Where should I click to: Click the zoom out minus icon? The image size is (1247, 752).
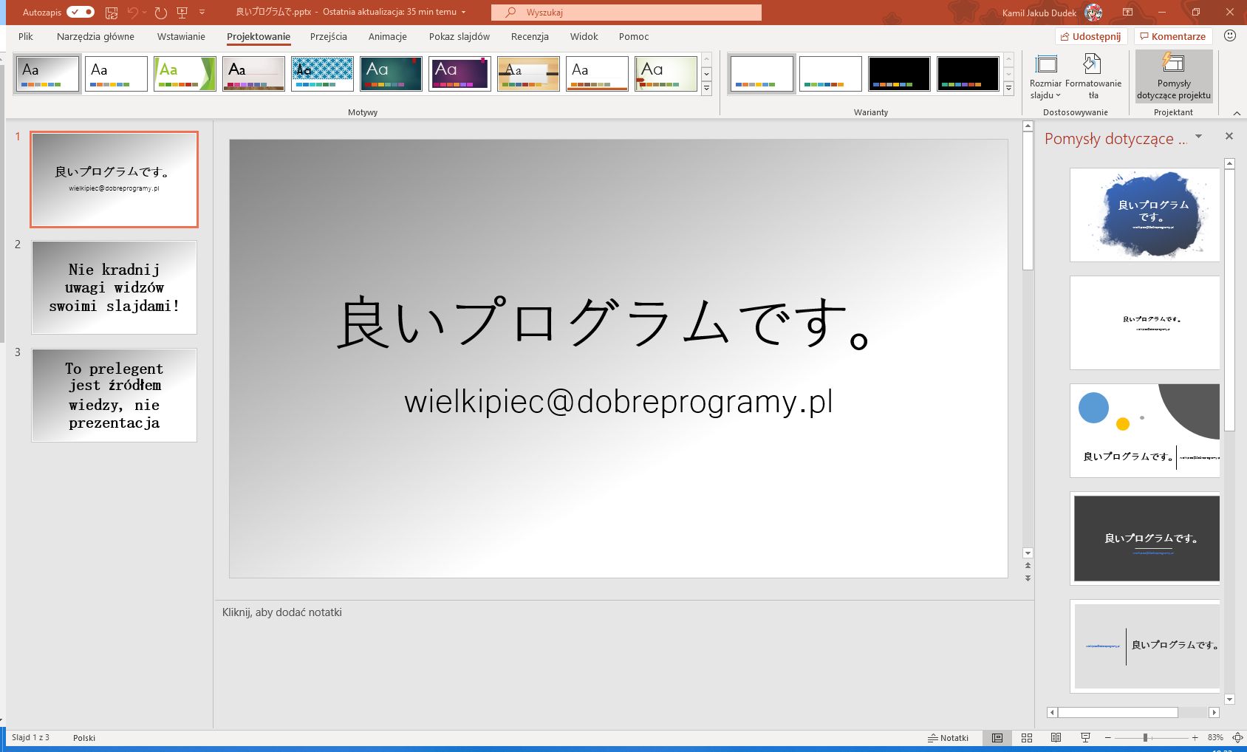click(x=1107, y=737)
